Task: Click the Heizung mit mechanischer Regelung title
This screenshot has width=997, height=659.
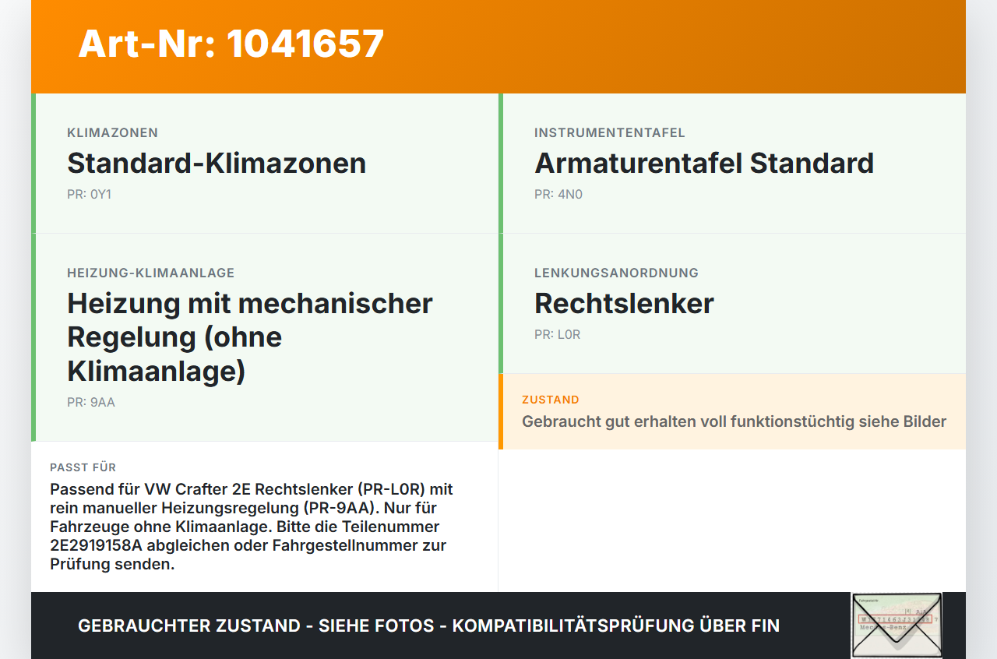Action: (250, 337)
